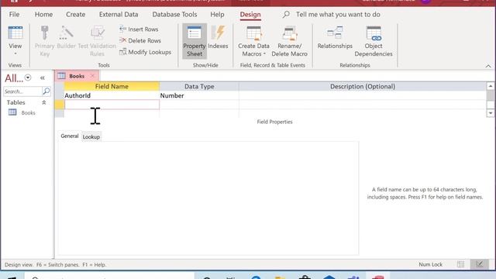Click the empty Field Name cell below AuthorId
496x279 pixels.
click(112, 105)
